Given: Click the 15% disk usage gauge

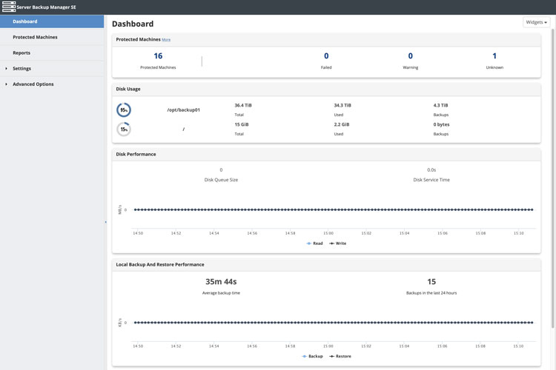Looking at the screenshot, I should pos(124,129).
